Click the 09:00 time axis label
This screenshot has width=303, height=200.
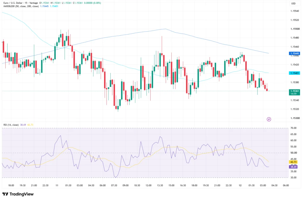125,185
